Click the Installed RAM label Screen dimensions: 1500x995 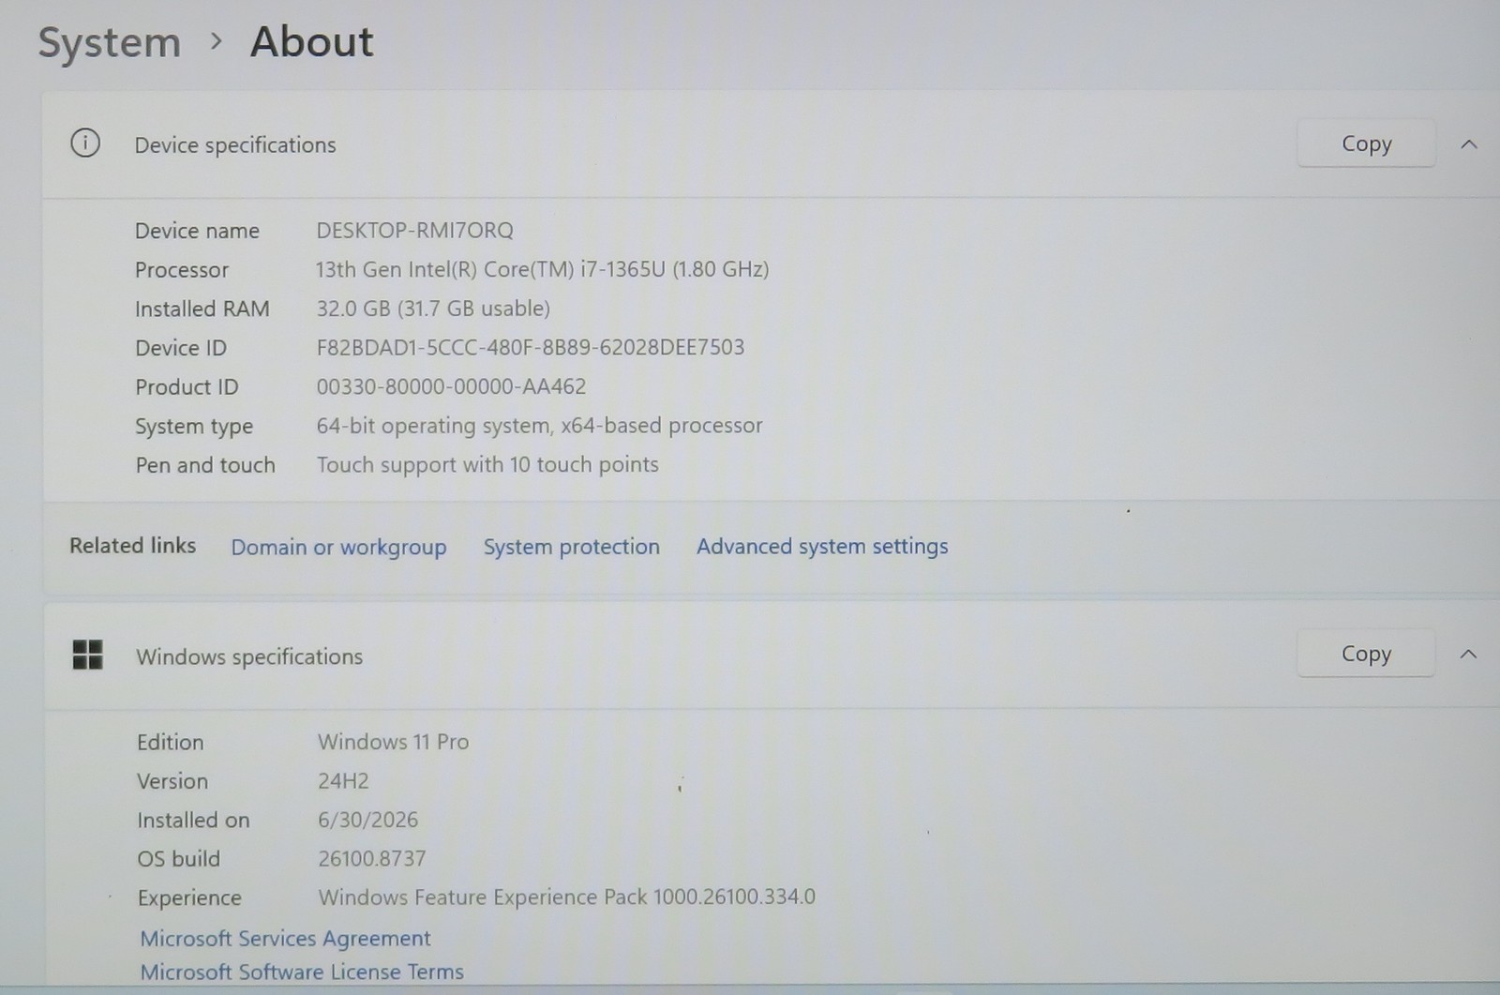click(x=202, y=309)
